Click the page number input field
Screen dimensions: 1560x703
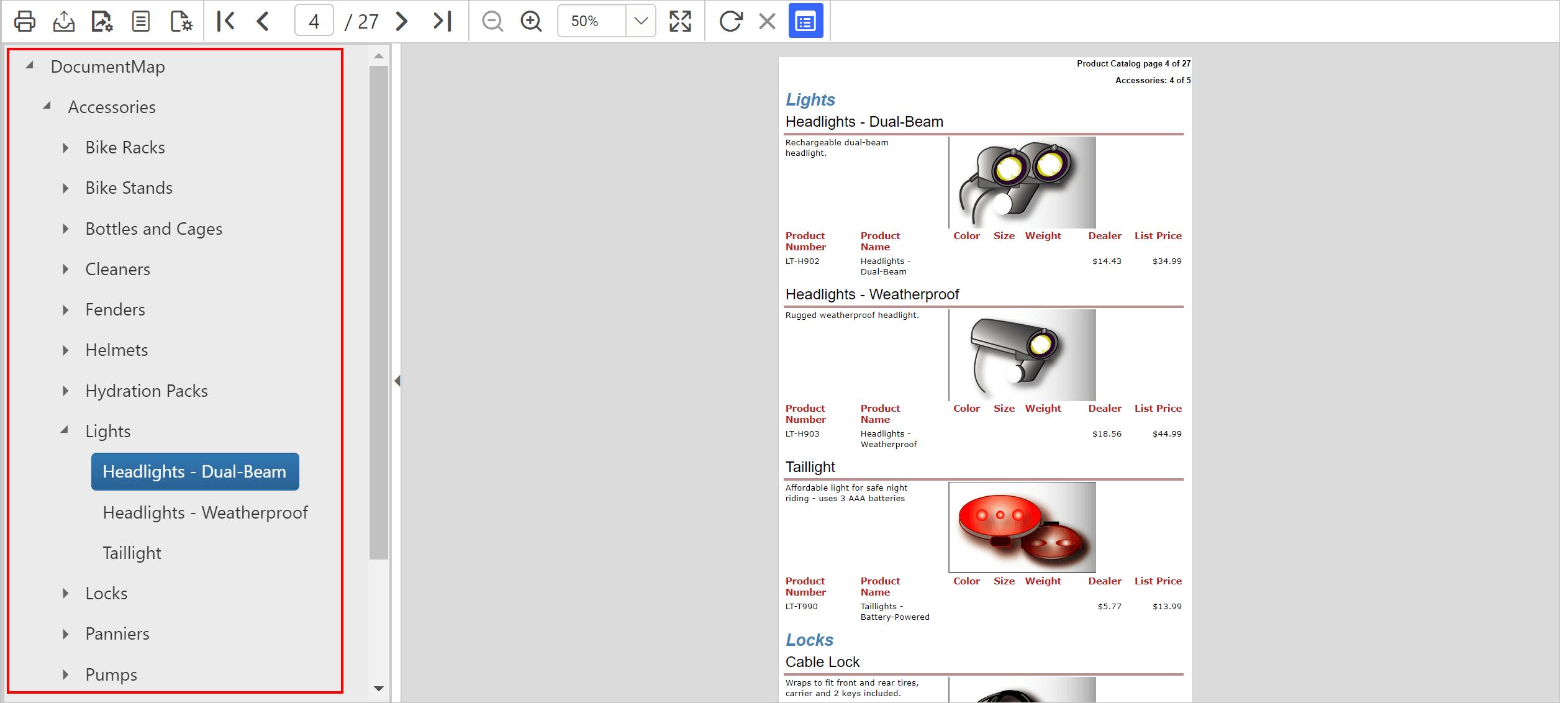(314, 21)
